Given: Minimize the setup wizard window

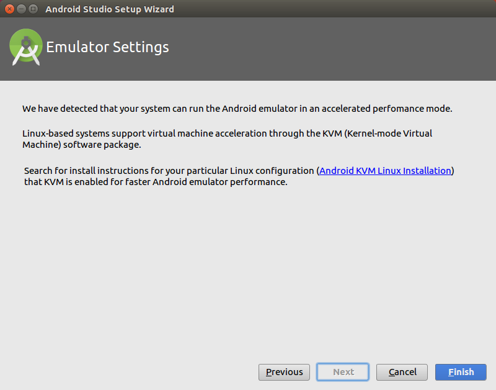Looking at the screenshot, I should click(20, 9).
